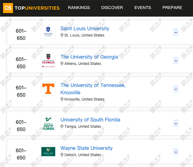Open the University of South Florida link
The width and height of the screenshot is (193, 167).
[x=90, y=120]
